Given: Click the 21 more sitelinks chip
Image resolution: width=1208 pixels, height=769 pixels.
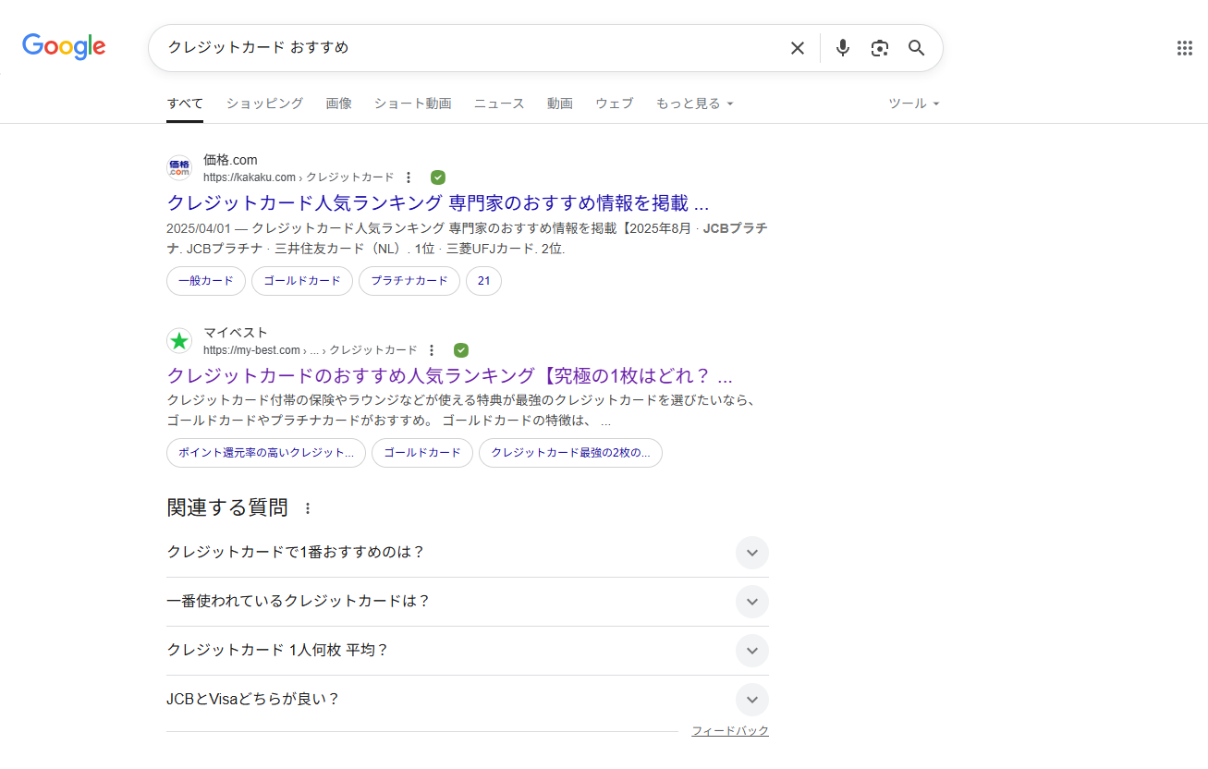Looking at the screenshot, I should pyautogui.click(x=483, y=281).
